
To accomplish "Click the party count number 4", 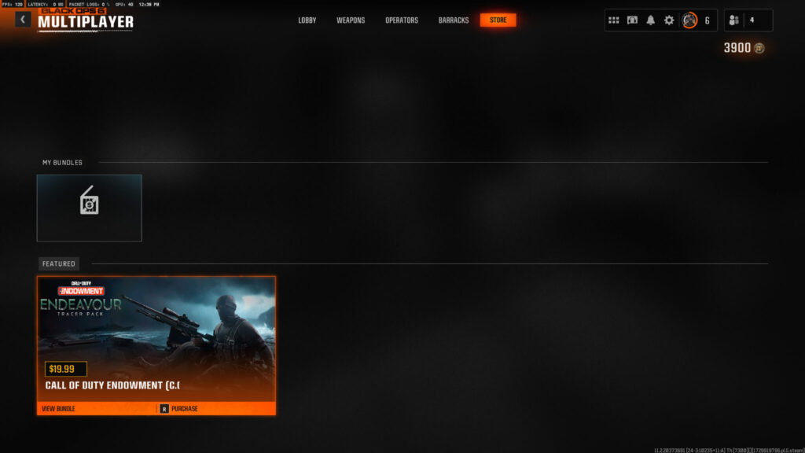I will click(752, 20).
